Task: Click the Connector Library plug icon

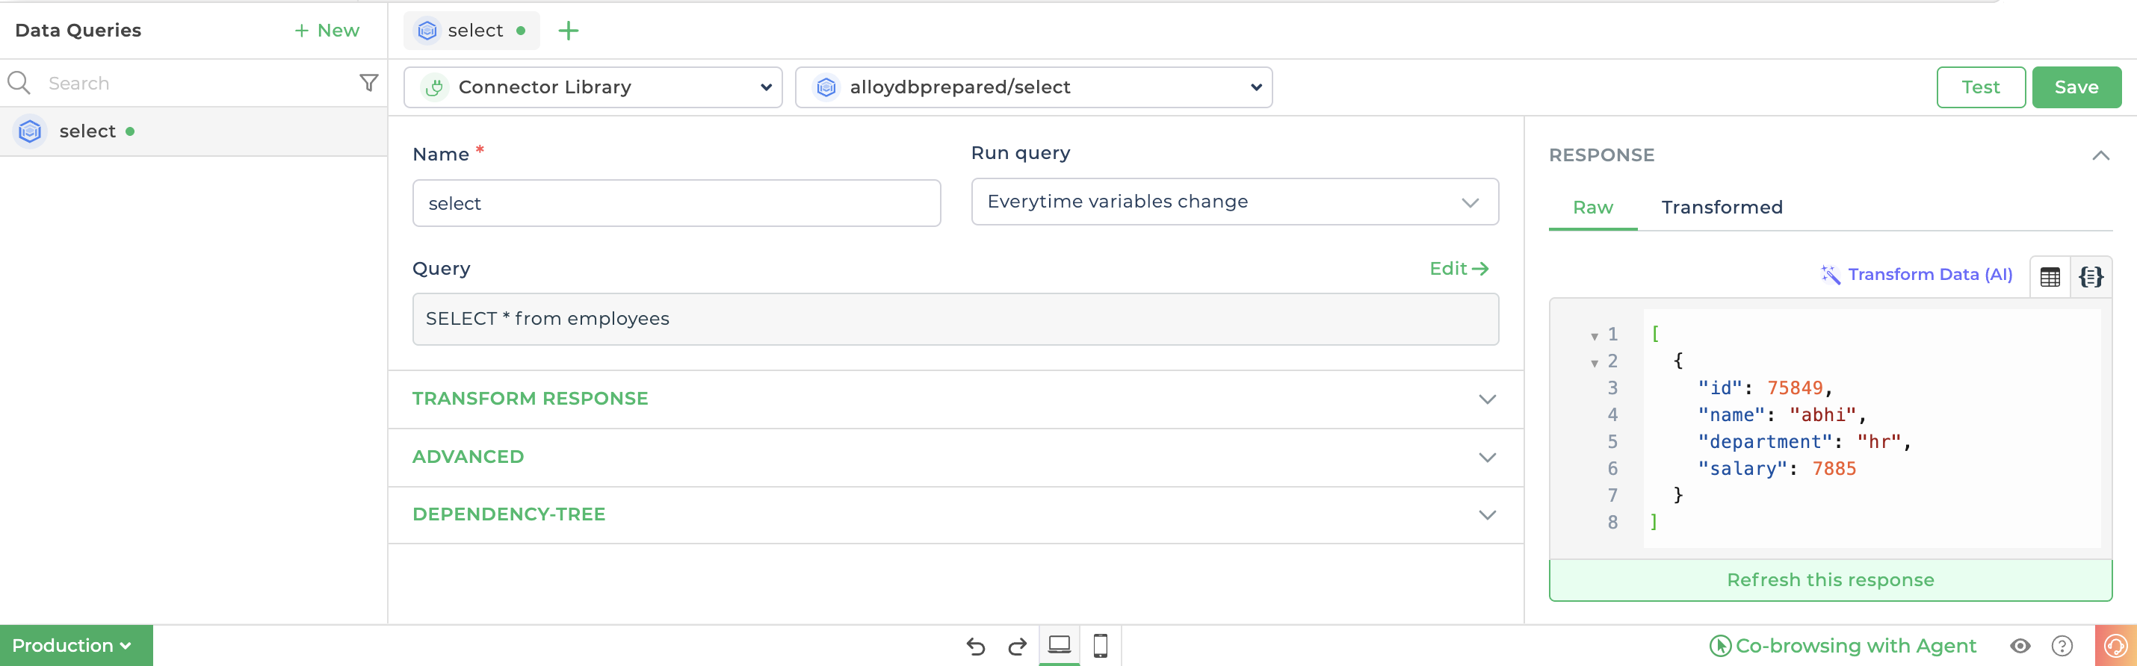Action: pyautogui.click(x=434, y=87)
